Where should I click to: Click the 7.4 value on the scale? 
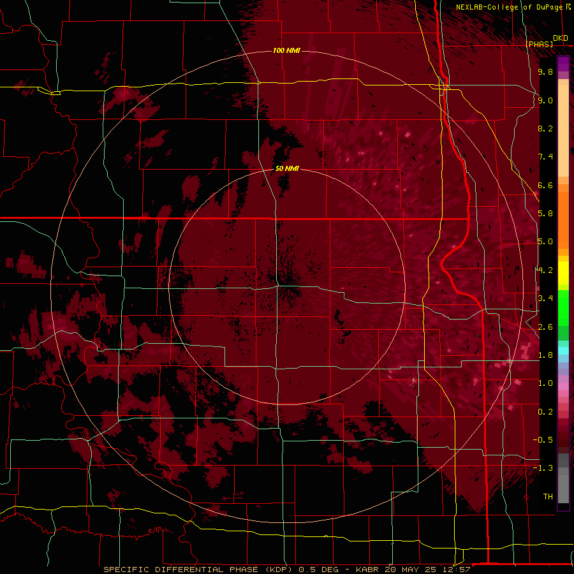tap(545, 157)
